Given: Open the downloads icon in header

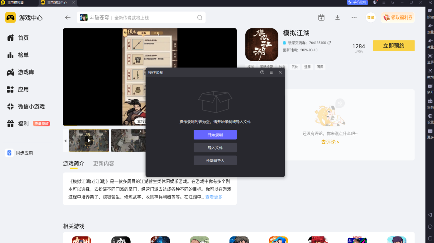Looking at the screenshot, I should [338, 17].
